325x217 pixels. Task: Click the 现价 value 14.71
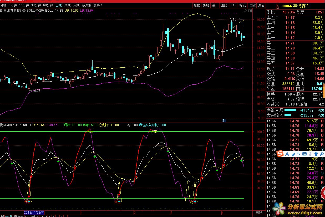pyautogui.click(x=290, y=69)
